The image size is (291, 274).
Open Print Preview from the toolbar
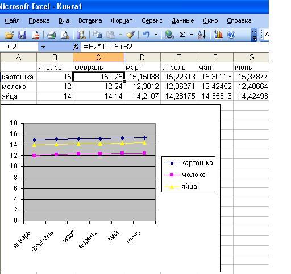65,35
